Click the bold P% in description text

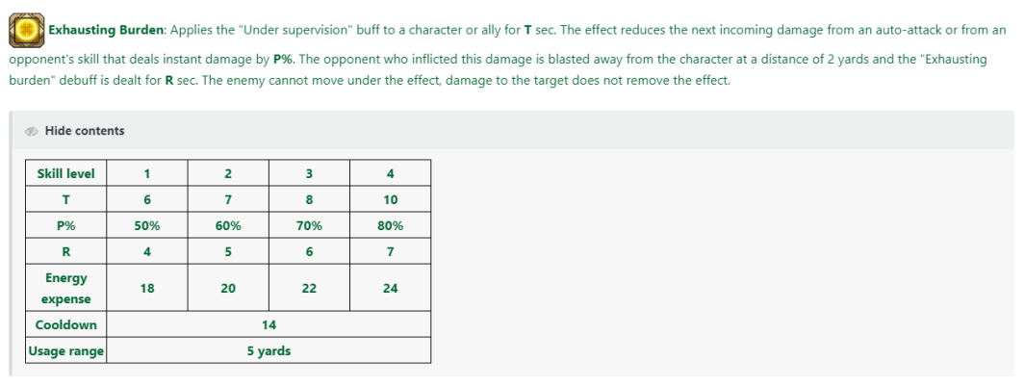(x=283, y=60)
